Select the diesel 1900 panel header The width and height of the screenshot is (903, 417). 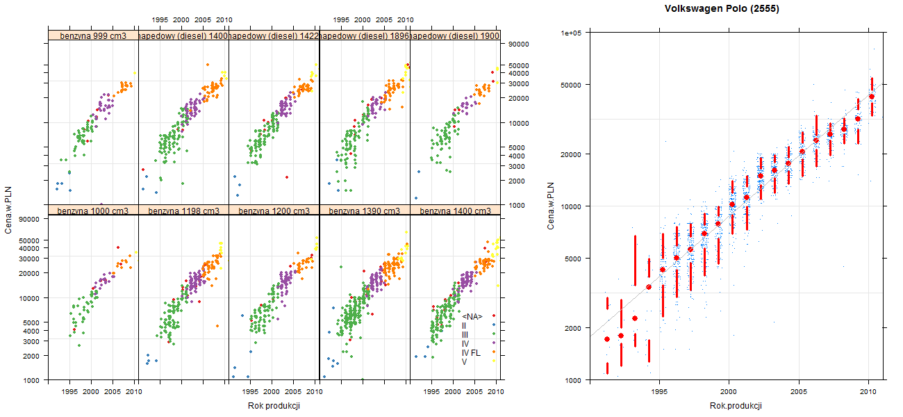(455, 35)
